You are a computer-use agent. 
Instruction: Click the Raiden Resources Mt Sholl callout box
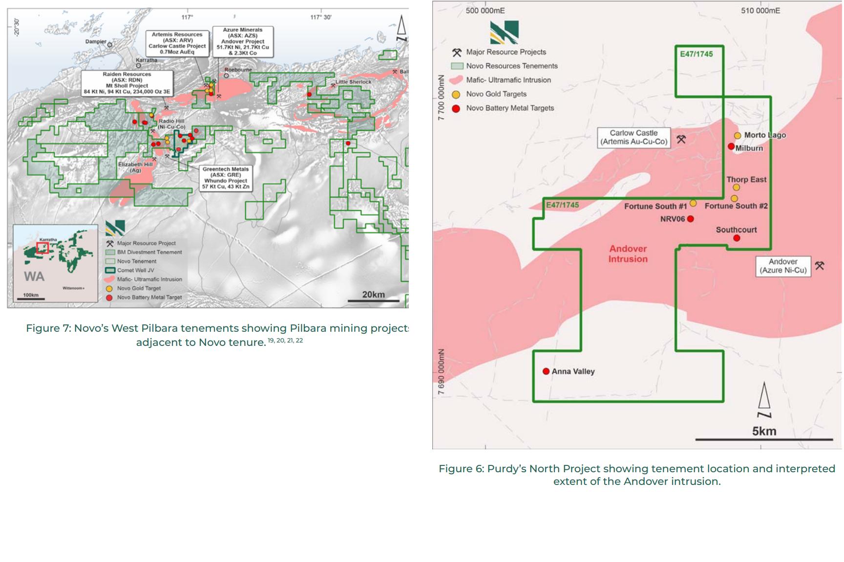[x=127, y=83]
